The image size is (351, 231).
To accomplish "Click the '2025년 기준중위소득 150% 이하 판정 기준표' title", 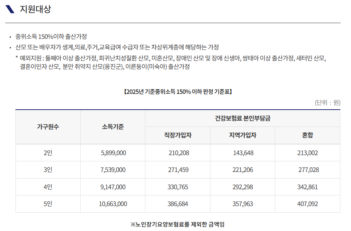I will point(178,92).
